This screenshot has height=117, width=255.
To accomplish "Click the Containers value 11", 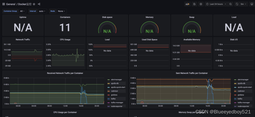I will 65,27.
